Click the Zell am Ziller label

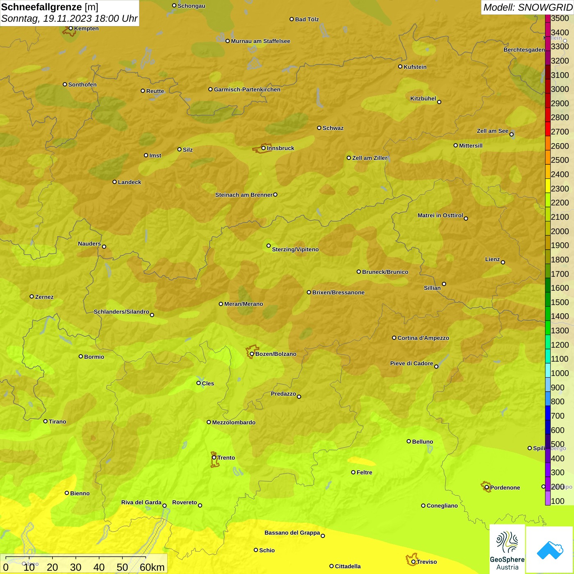coord(370,158)
